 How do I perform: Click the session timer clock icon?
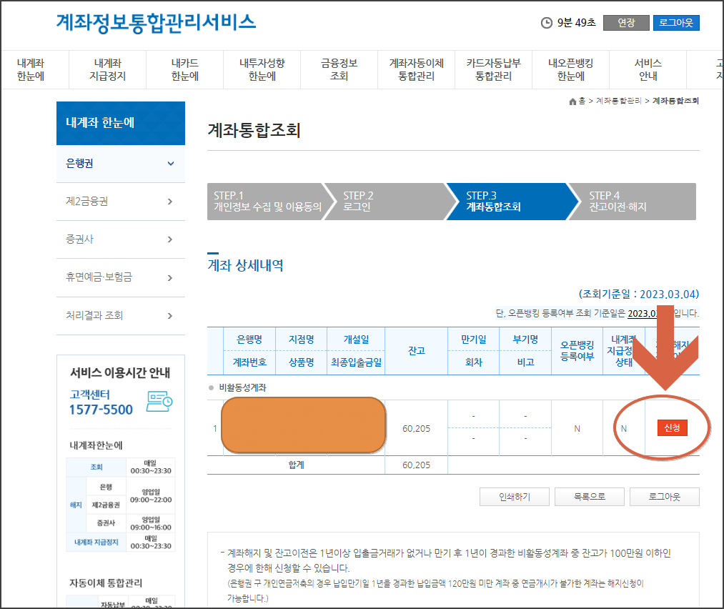tap(546, 23)
